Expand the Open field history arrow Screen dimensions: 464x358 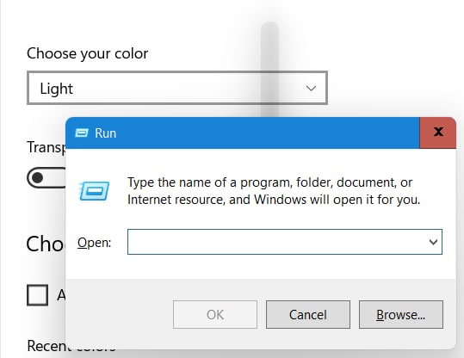433,242
